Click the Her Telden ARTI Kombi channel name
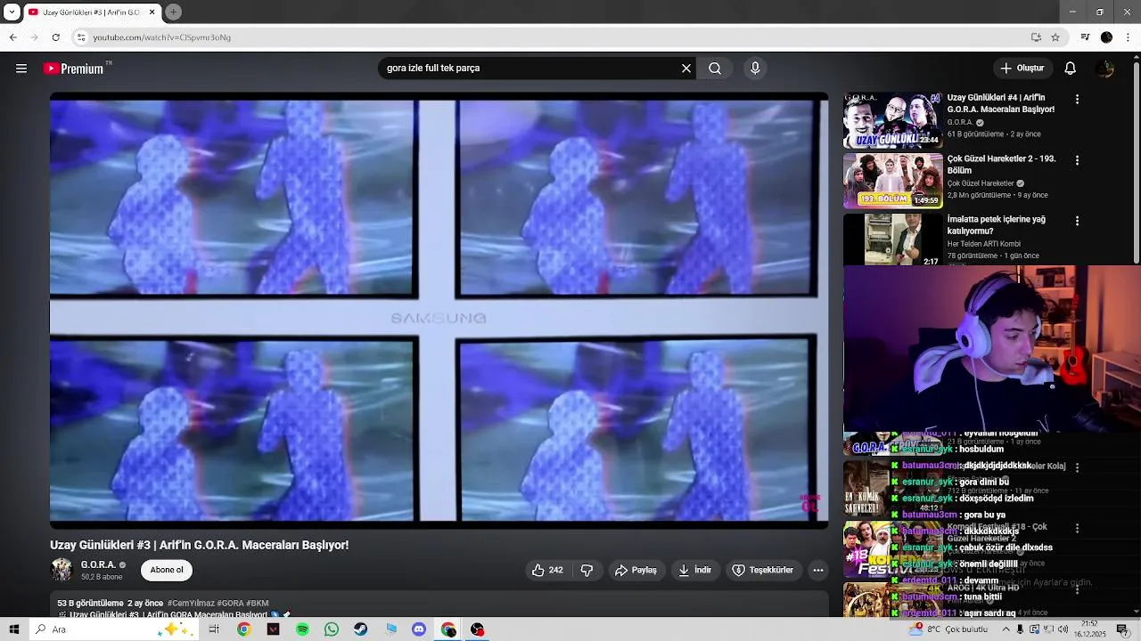1141x641 pixels. (984, 244)
